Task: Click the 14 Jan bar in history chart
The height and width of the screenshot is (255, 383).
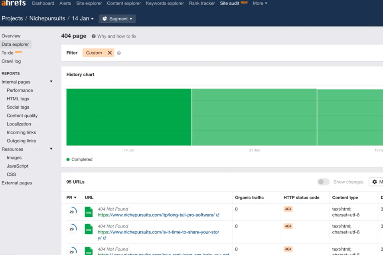Action: pyautogui.click(x=129, y=117)
